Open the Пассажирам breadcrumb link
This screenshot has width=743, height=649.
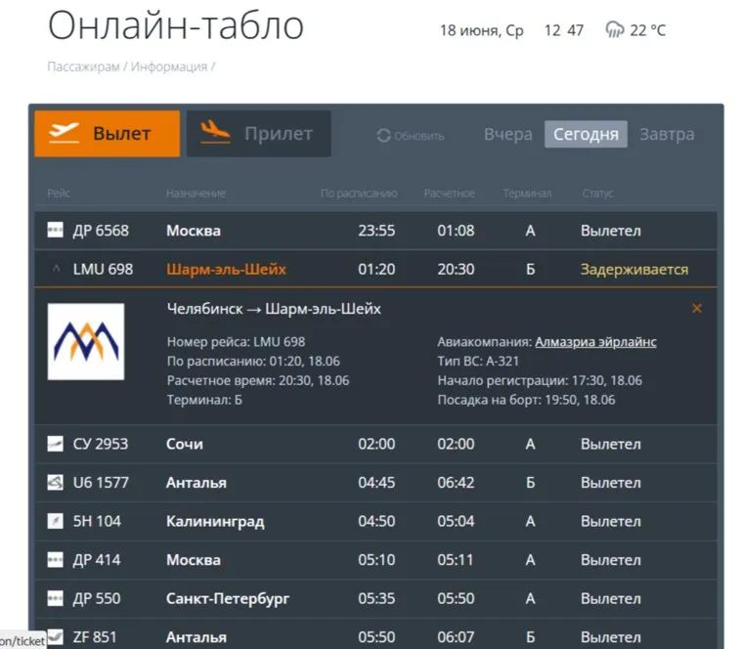[83, 66]
